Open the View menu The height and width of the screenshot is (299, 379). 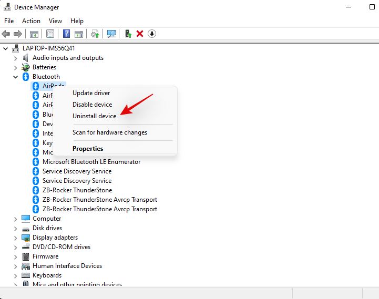55,21
